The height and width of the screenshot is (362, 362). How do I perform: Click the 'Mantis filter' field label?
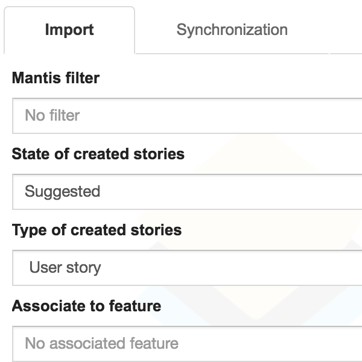click(56, 78)
